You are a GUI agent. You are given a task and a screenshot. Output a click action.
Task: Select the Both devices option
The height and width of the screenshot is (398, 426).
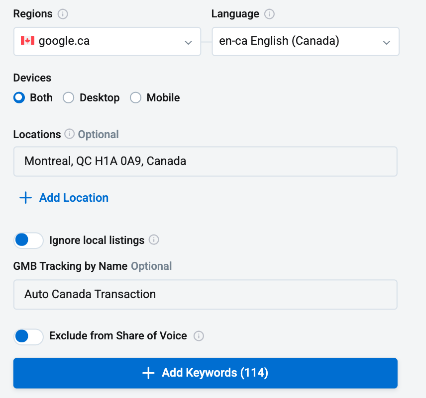tap(18, 98)
